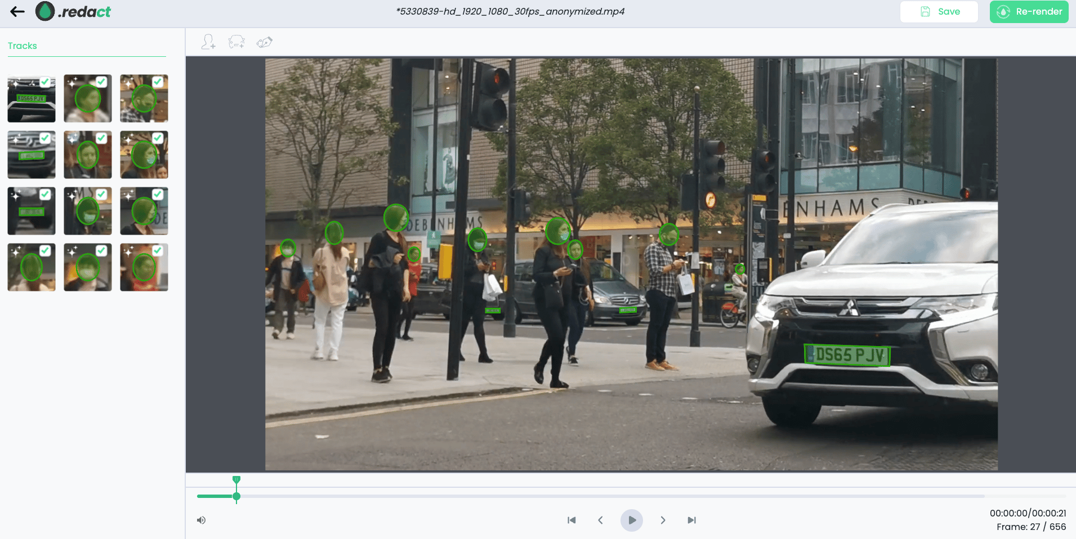Uncheck second-row middle face track checkbox
Screen dimensions: 1076x539
[x=101, y=138]
